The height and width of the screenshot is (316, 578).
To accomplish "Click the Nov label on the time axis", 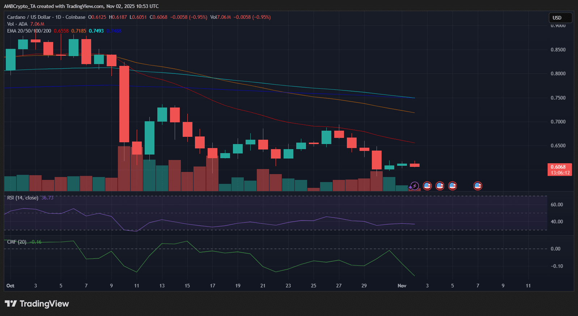I will tap(402, 286).
